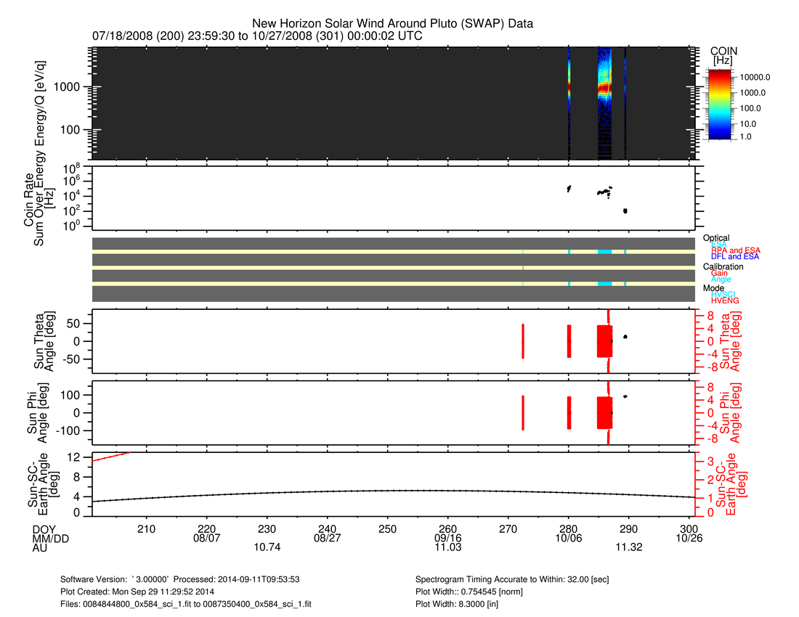The height and width of the screenshot is (617, 799).
Task: Click the plot title mentioning SWAP Data
Action: [392, 23]
